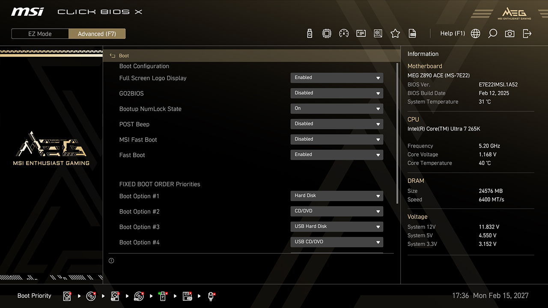
Task: Click the Help (F1) button
Action: click(x=452, y=33)
